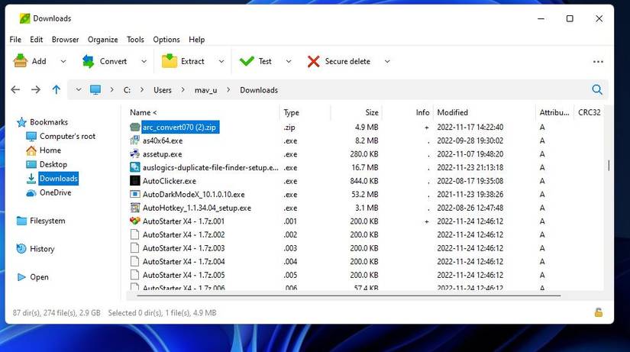
Task: Open the Tools menu
Action: (135, 40)
